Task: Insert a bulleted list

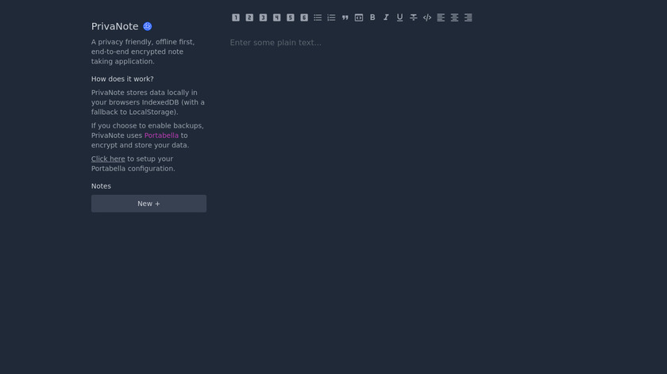Action: pyautogui.click(x=318, y=17)
